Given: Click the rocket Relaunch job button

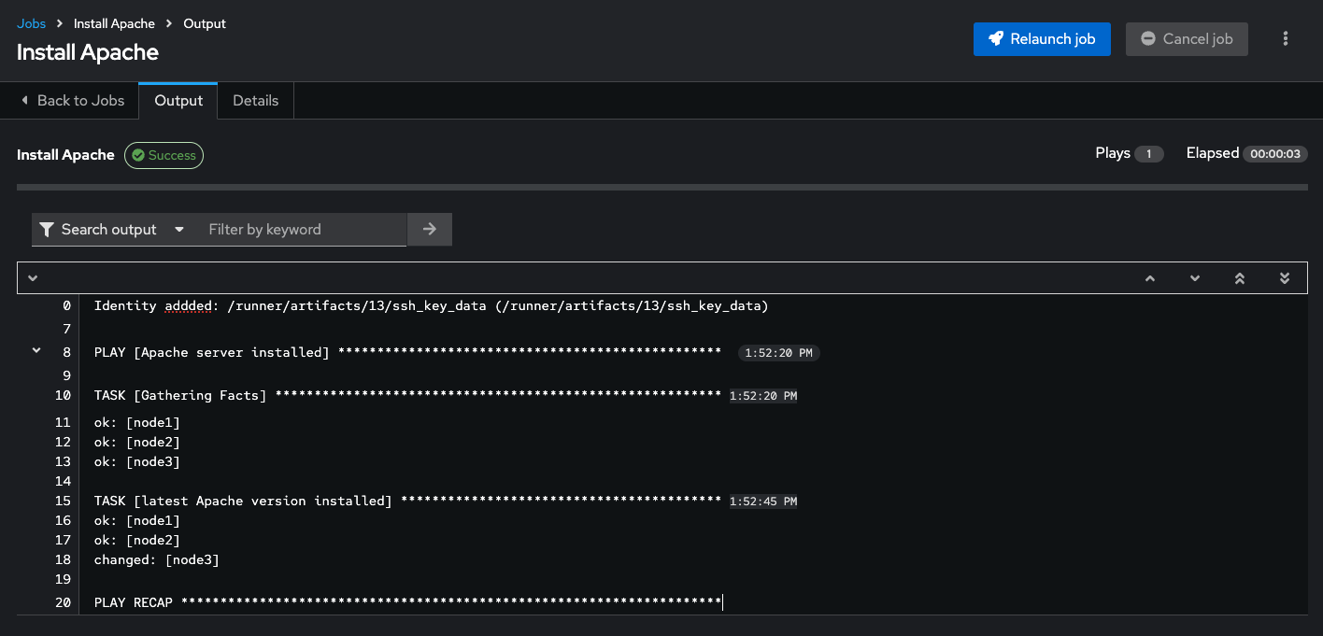Looking at the screenshot, I should pos(1042,39).
